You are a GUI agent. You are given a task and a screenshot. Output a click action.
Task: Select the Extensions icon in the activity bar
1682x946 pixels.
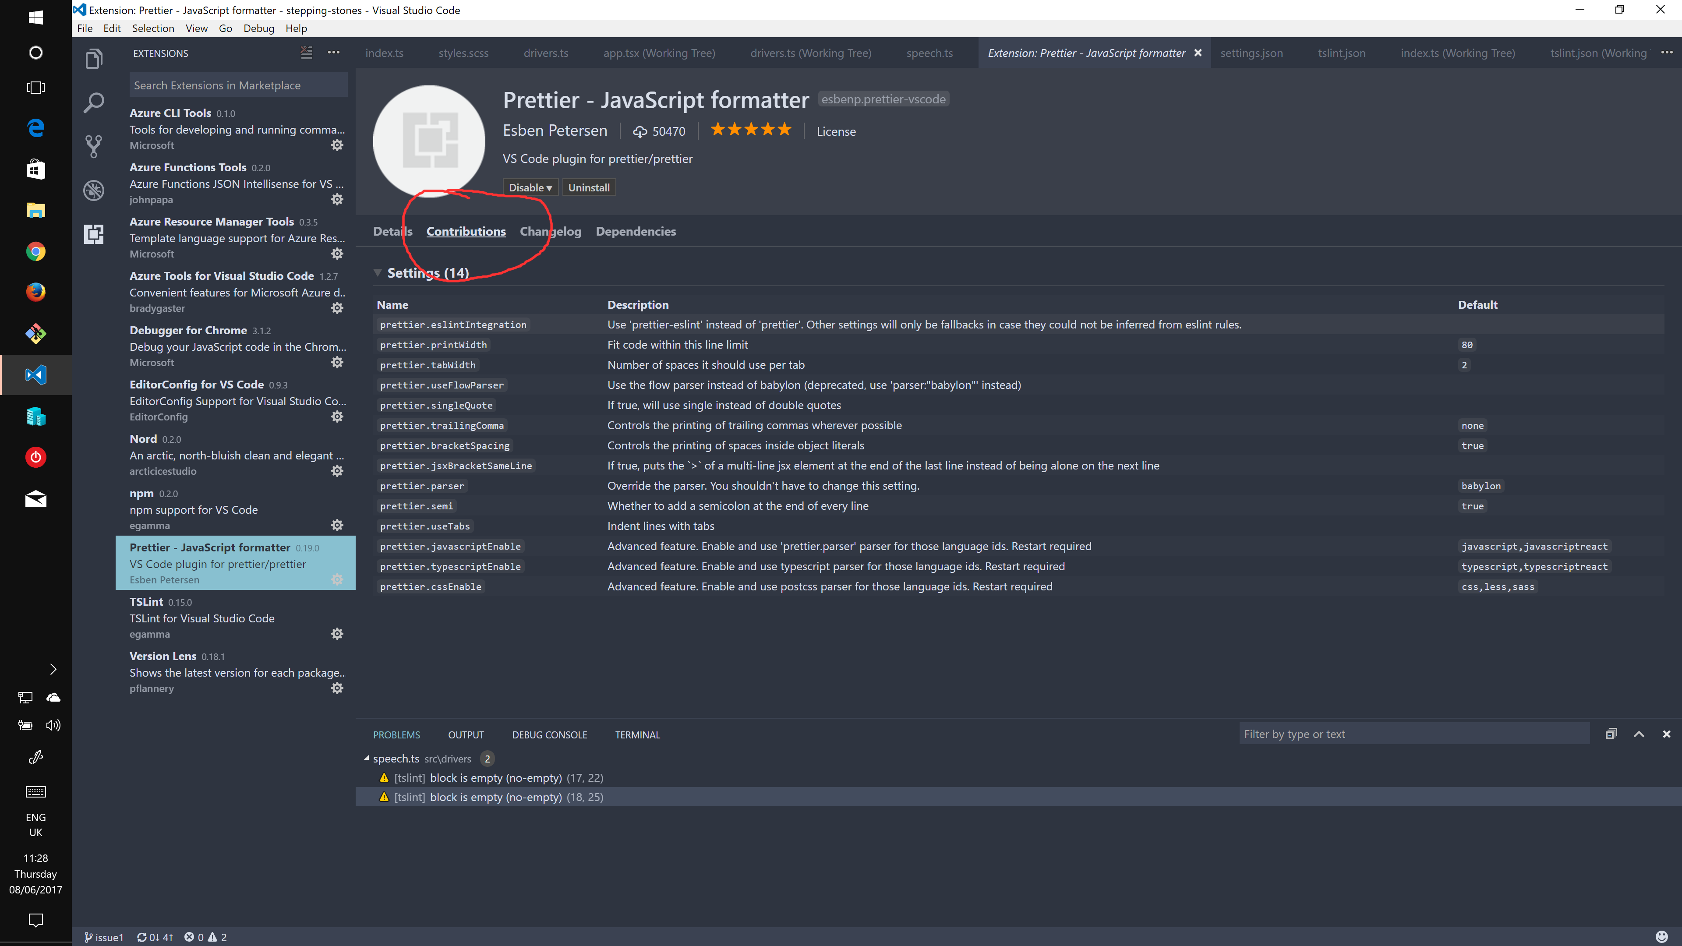pyautogui.click(x=94, y=234)
